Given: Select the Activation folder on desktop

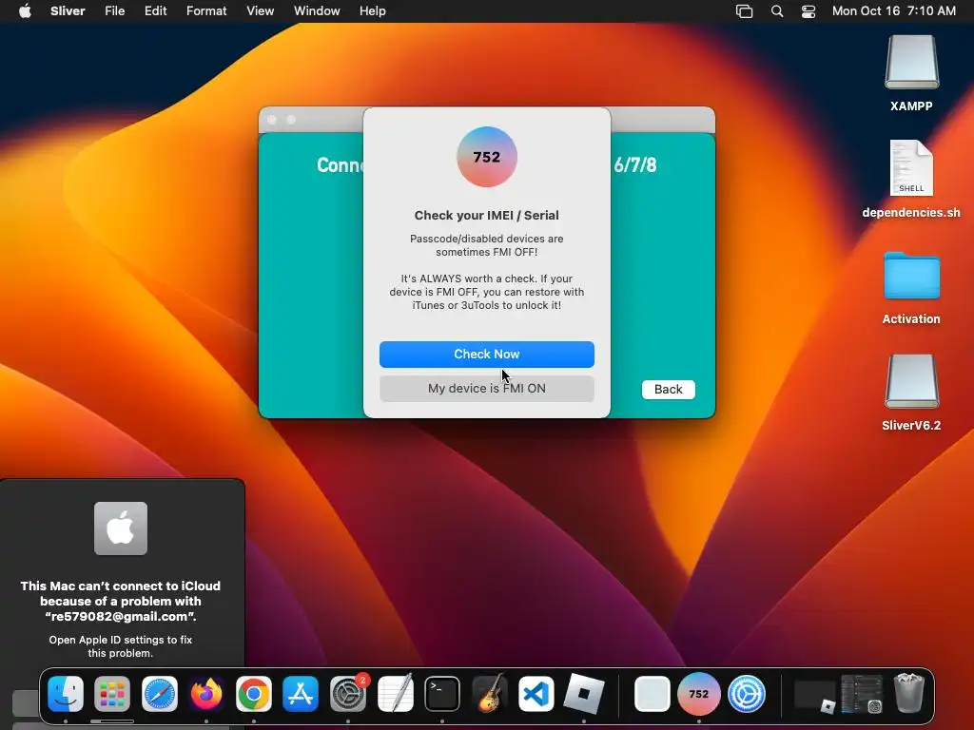Looking at the screenshot, I should coord(911,287).
